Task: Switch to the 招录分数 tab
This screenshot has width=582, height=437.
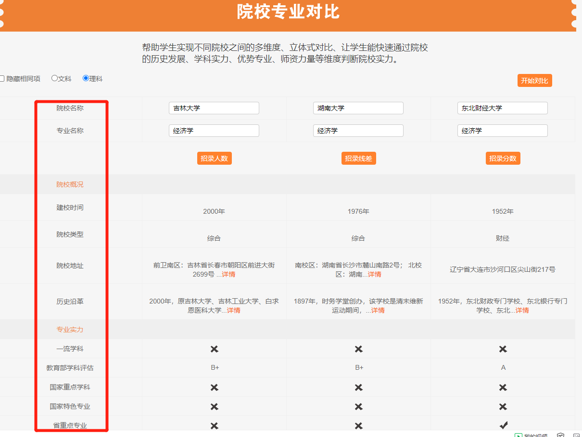Action: point(503,158)
